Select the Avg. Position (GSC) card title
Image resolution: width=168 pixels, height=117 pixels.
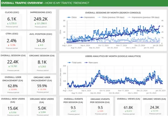pos(41,34)
